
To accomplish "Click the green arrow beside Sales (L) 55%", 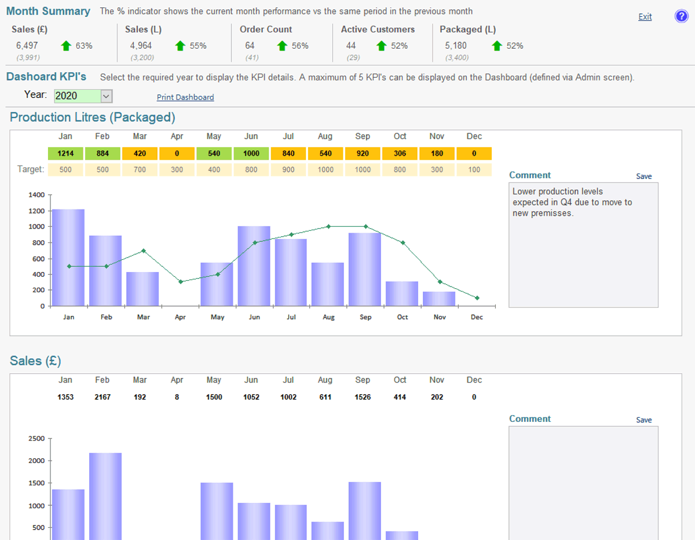I will pyautogui.click(x=180, y=46).
